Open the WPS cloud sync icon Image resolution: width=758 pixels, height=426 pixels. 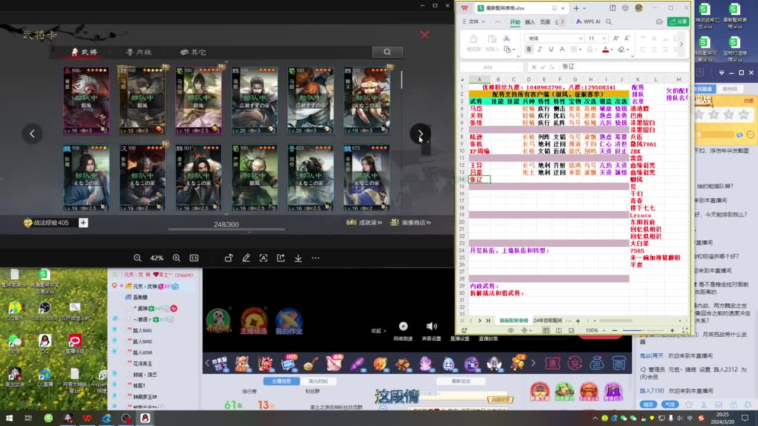click(659, 22)
